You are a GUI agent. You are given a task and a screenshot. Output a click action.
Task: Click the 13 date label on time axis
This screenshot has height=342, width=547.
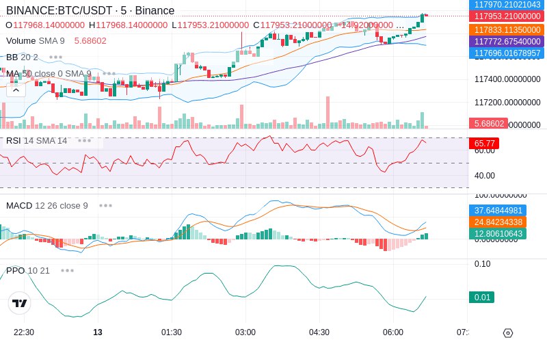pyautogui.click(x=98, y=332)
